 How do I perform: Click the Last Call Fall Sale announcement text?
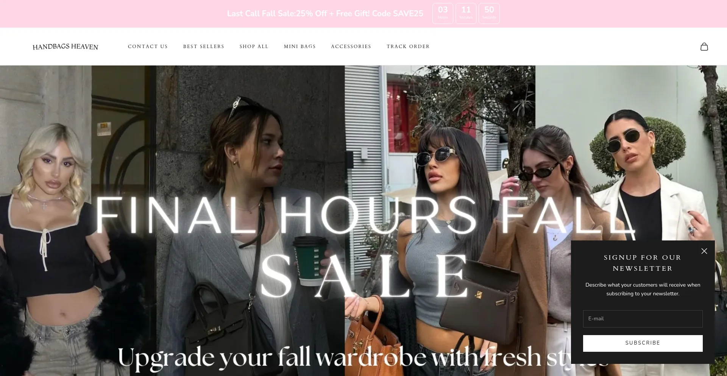(x=325, y=14)
